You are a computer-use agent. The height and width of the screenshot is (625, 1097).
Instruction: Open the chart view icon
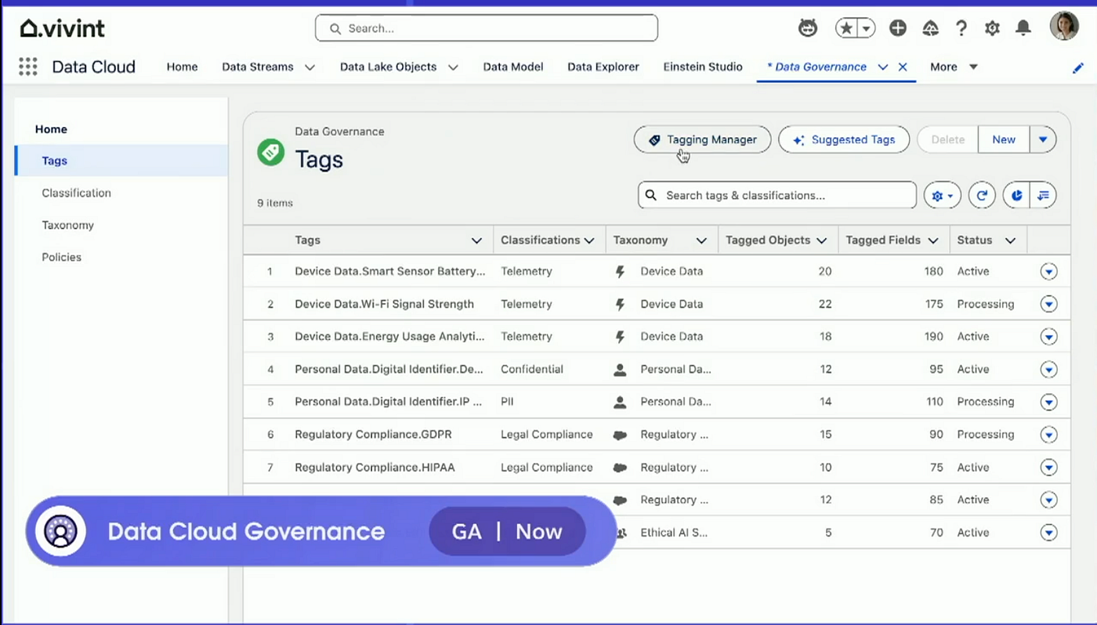[x=1016, y=196]
